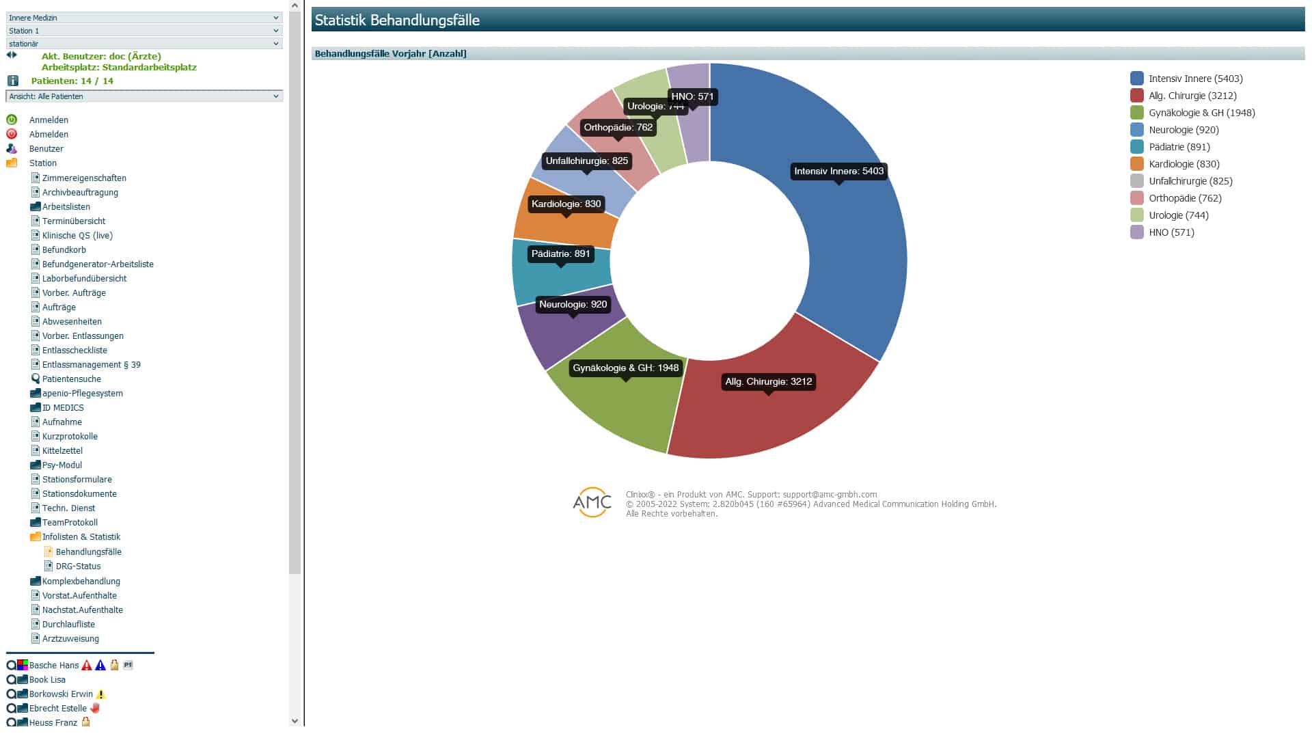Click the red warning triangle next to Basche Hans
1312x738 pixels.
coord(87,665)
